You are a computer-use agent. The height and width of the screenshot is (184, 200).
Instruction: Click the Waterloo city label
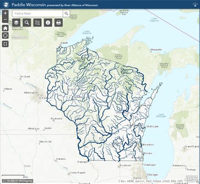point(61,159)
